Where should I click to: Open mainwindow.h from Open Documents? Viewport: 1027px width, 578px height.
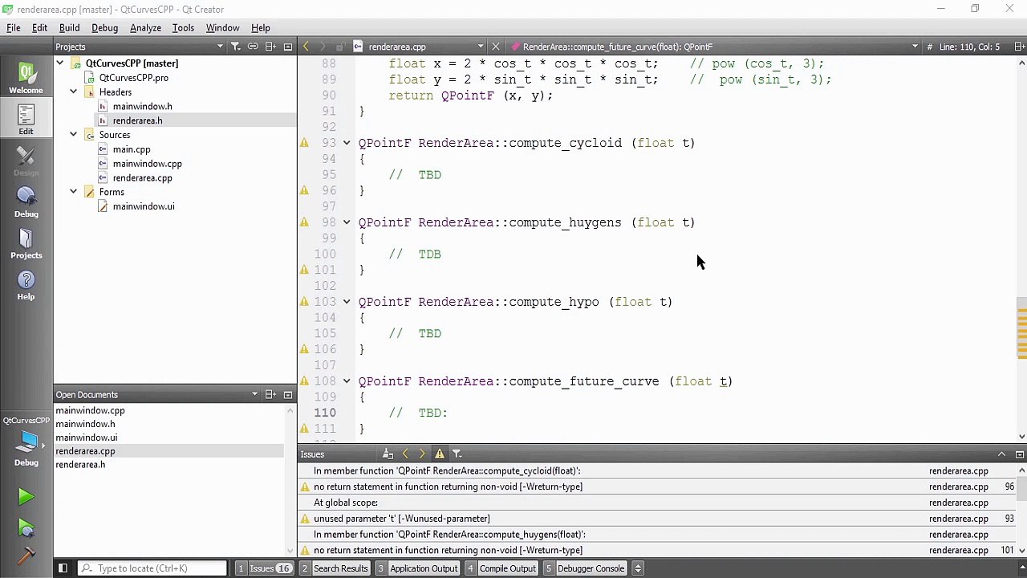click(85, 424)
